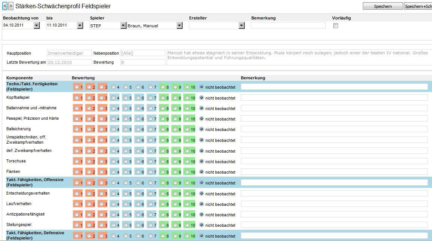Expand the Ersteller dropdown
Screen dimensions: 432x241
point(241,25)
